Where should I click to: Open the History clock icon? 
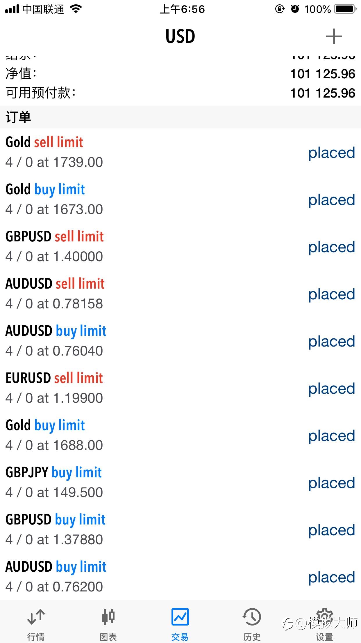pos(252,617)
